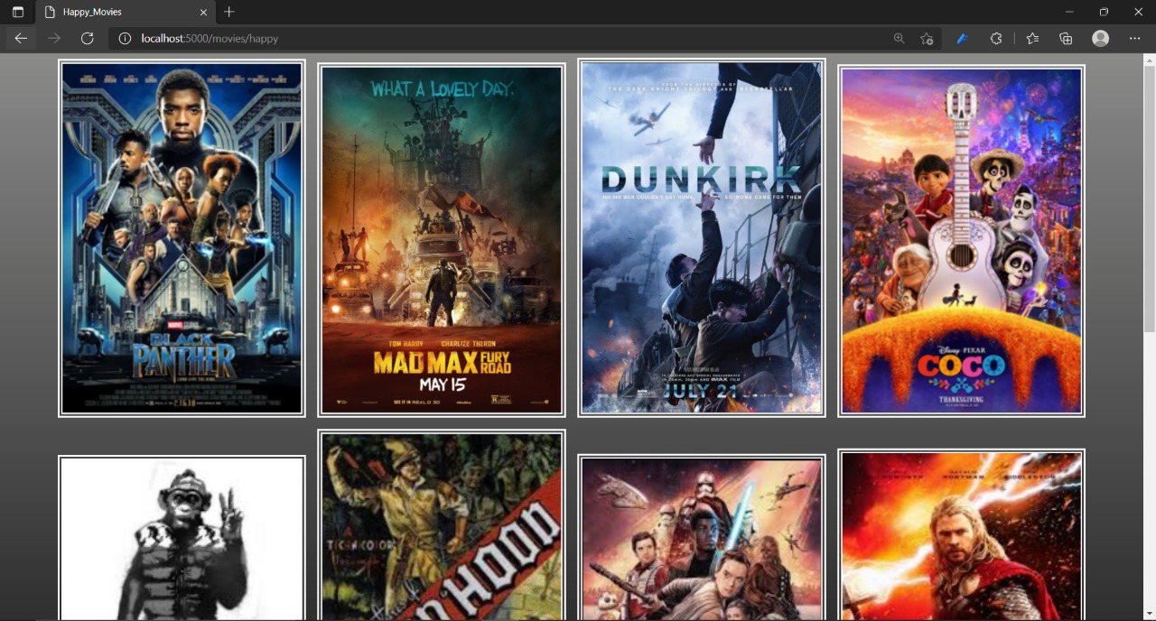Open the Favorites list

pyautogui.click(x=1032, y=39)
